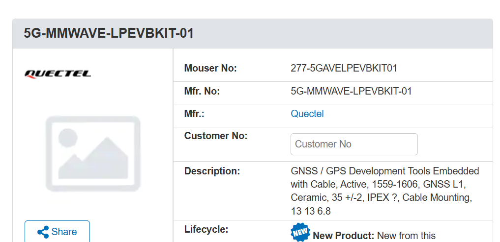
Task: Open the Quectel manufacturer link
Action: coord(307,114)
